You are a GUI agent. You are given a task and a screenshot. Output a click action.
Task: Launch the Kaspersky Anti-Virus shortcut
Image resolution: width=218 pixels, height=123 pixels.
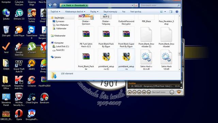click(19, 83)
